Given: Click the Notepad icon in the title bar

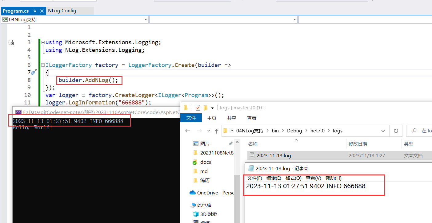Looking at the screenshot, I should click(251, 168).
